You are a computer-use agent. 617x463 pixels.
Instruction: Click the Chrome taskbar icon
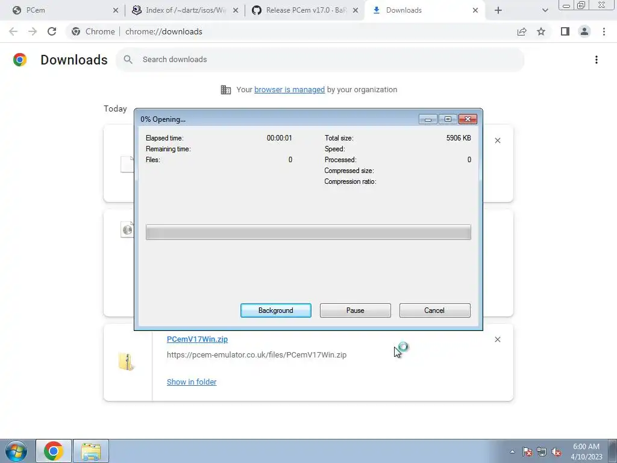click(x=54, y=451)
